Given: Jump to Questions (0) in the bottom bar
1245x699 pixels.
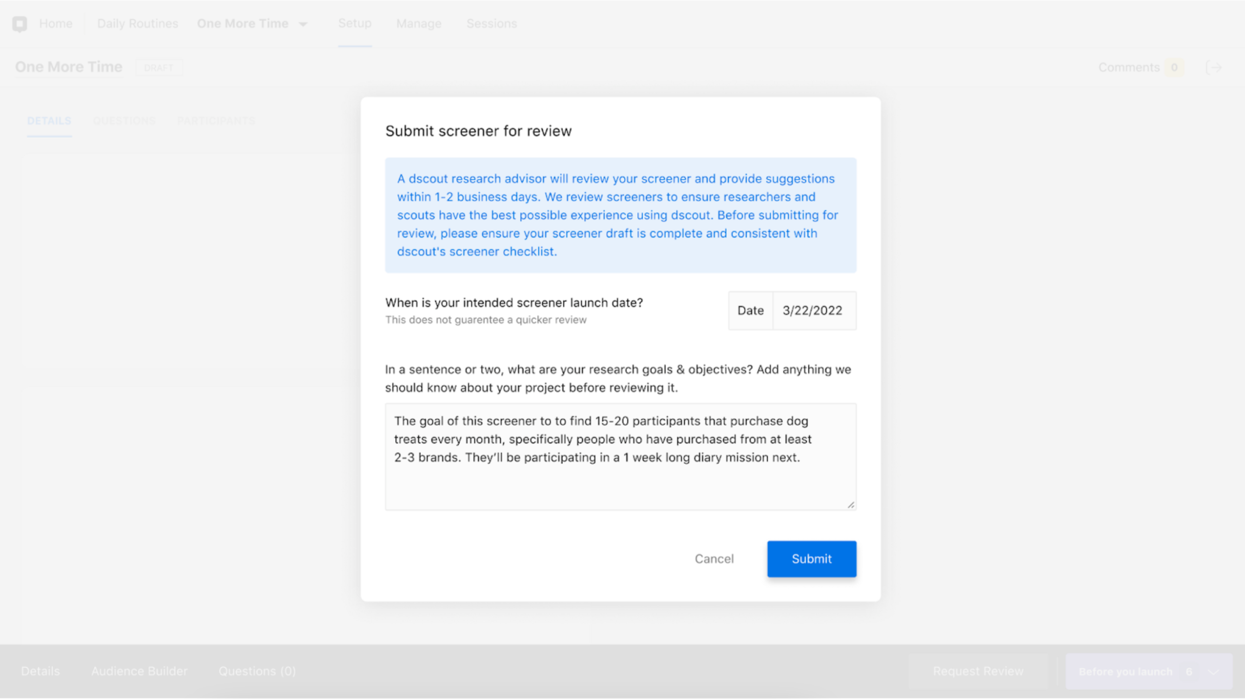Looking at the screenshot, I should (257, 671).
